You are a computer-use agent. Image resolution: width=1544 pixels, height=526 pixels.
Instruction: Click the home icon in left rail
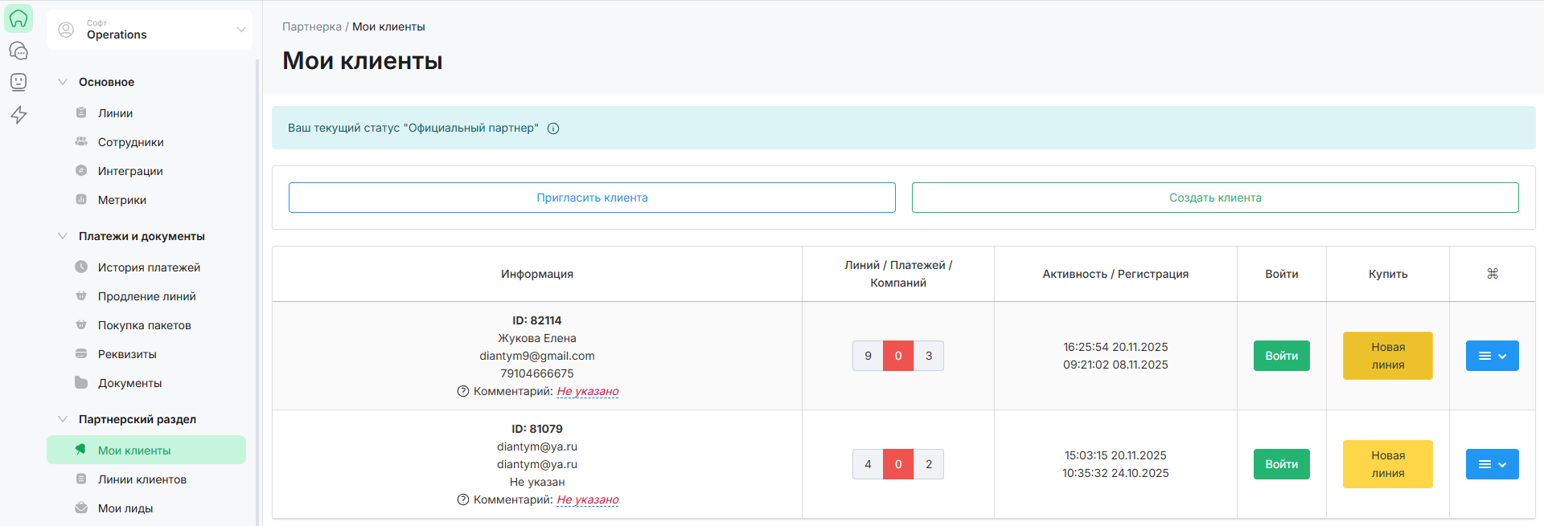(x=18, y=18)
